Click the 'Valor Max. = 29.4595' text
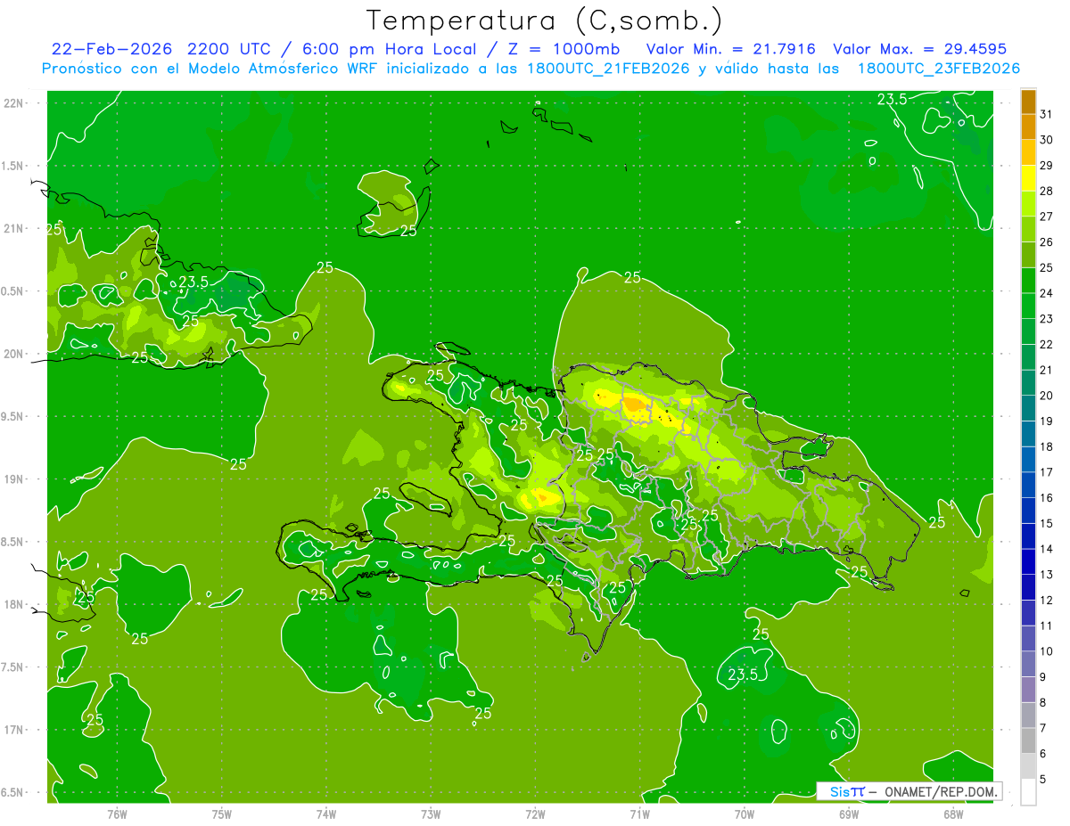Screen dimensions: 1070x826 tap(918, 48)
